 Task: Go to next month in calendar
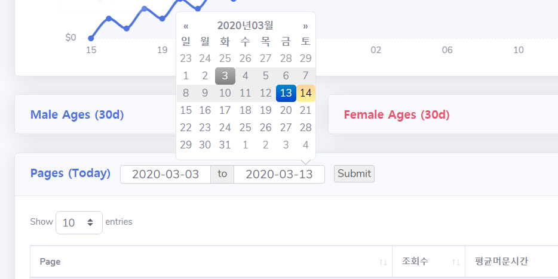305,26
